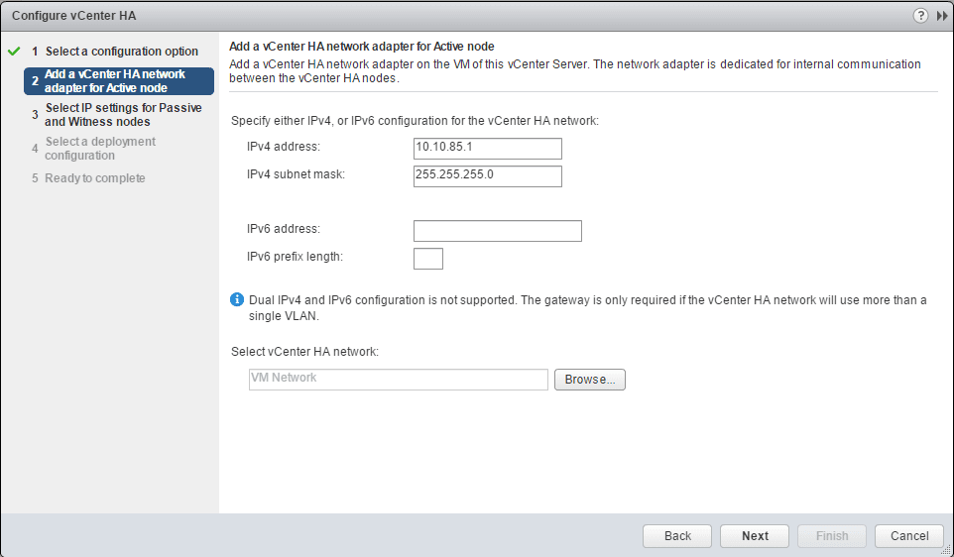Select step 4 Select a deployment configuration
The height and width of the screenshot is (557, 954).
[x=100, y=149]
